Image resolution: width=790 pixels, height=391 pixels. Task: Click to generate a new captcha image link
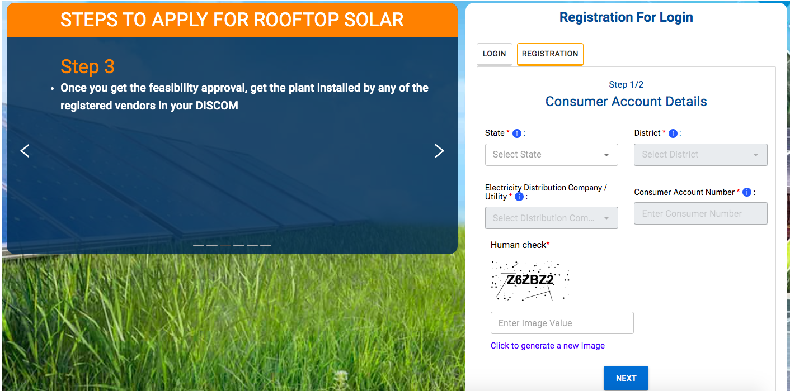[x=547, y=346]
